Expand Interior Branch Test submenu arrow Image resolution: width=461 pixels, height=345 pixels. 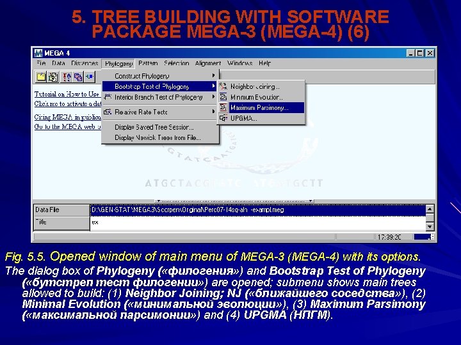[x=213, y=97]
